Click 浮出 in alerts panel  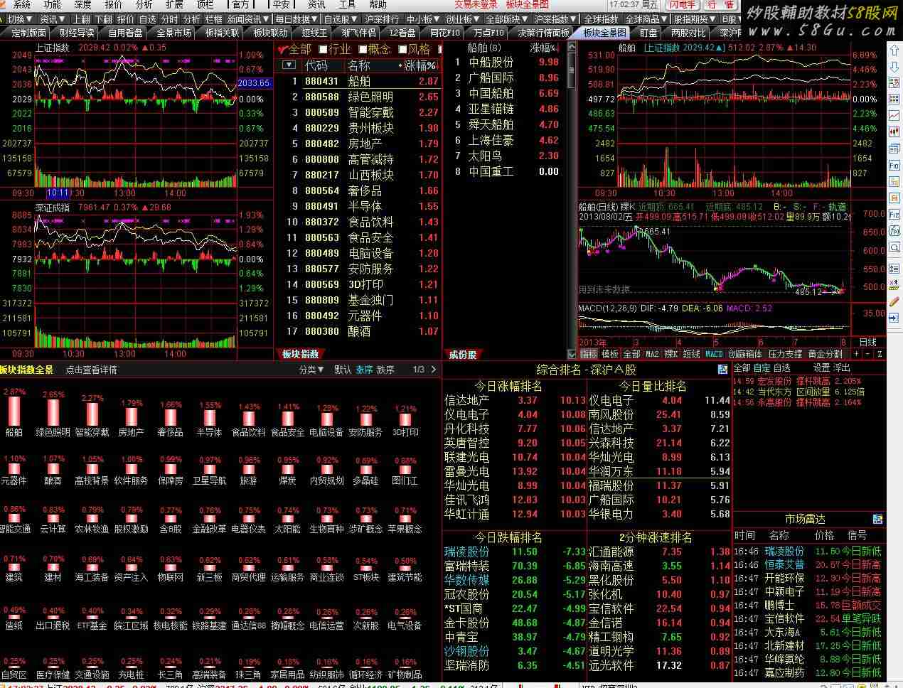(842, 368)
